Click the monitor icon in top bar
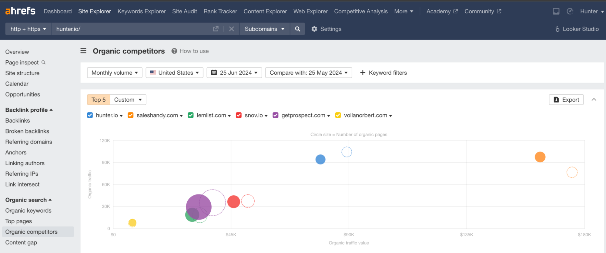 [x=556, y=11]
